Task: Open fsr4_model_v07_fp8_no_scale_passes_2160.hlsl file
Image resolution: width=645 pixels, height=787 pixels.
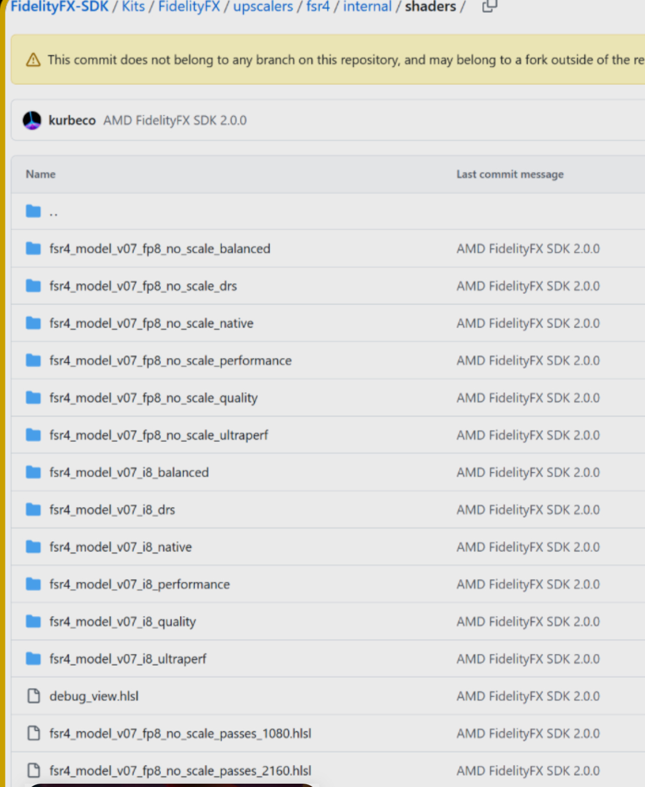Action: click(180, 771)
